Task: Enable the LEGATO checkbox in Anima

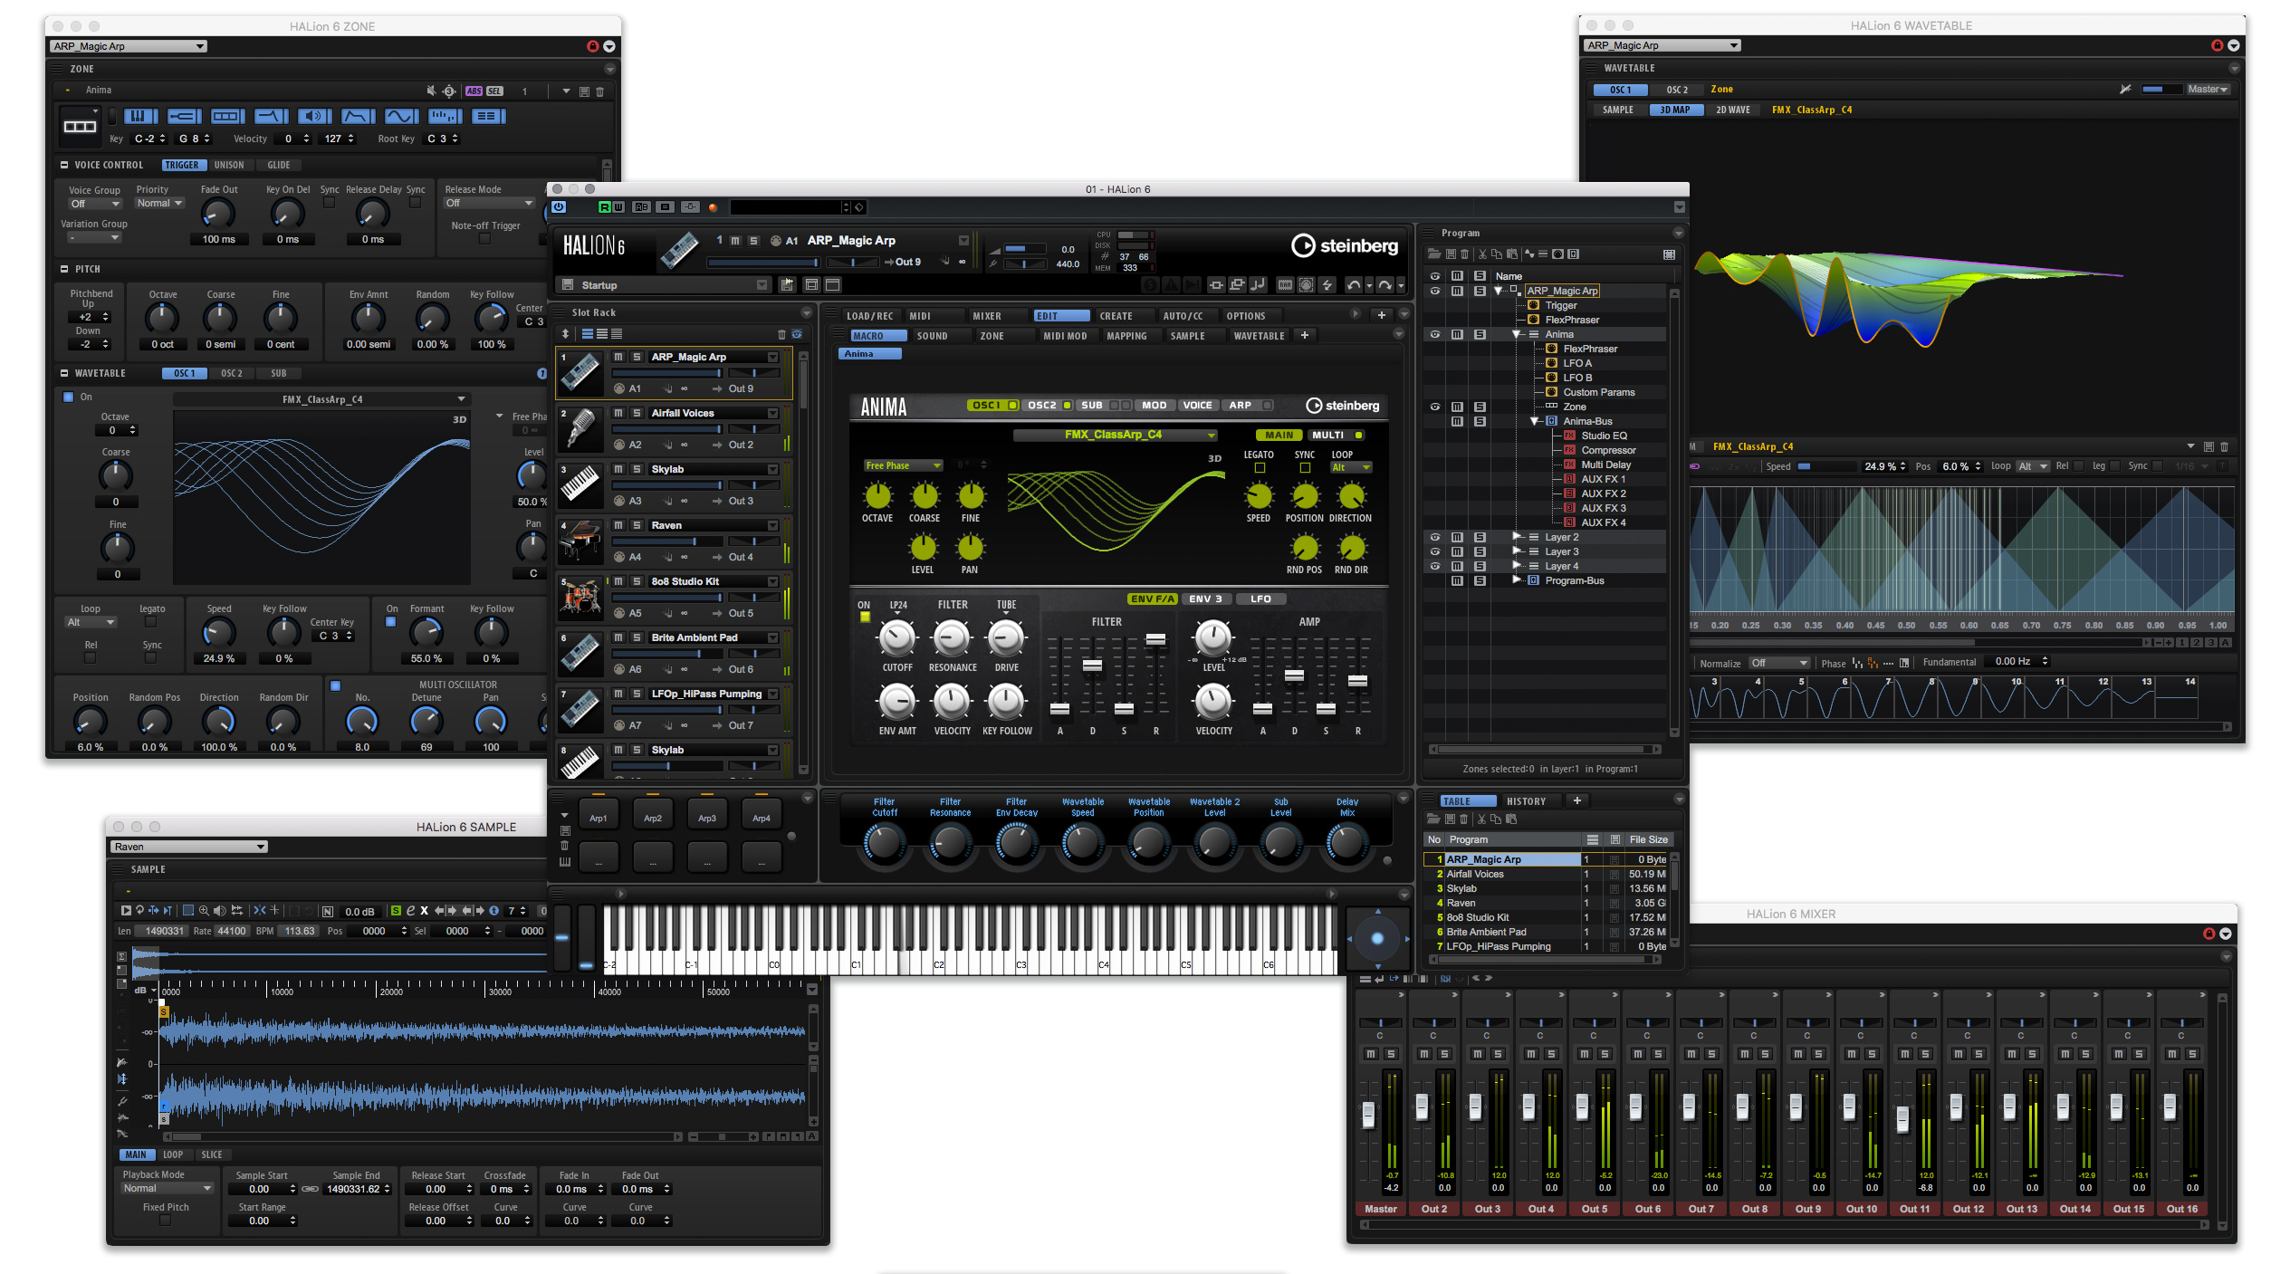Action: click(x=1260, y=468)
